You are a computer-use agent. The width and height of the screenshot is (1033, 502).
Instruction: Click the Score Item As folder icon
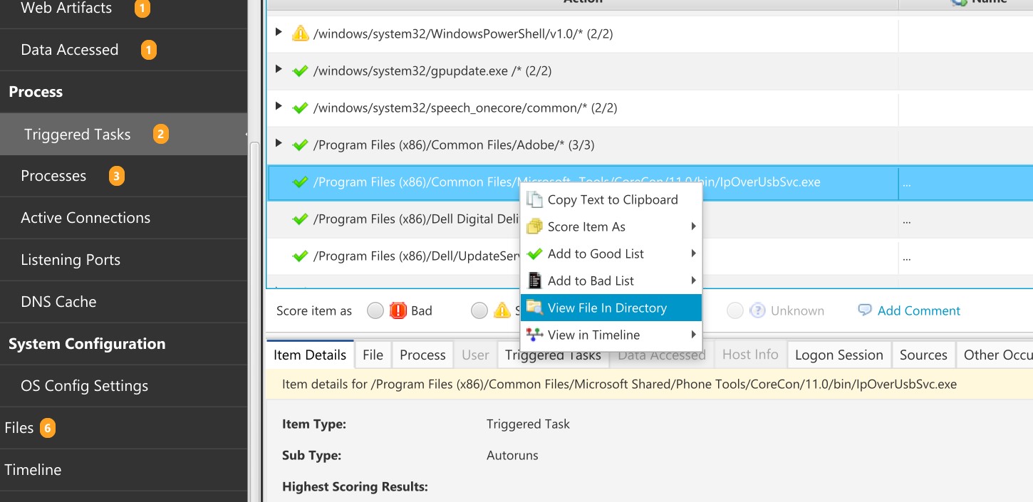pos(535,226)
